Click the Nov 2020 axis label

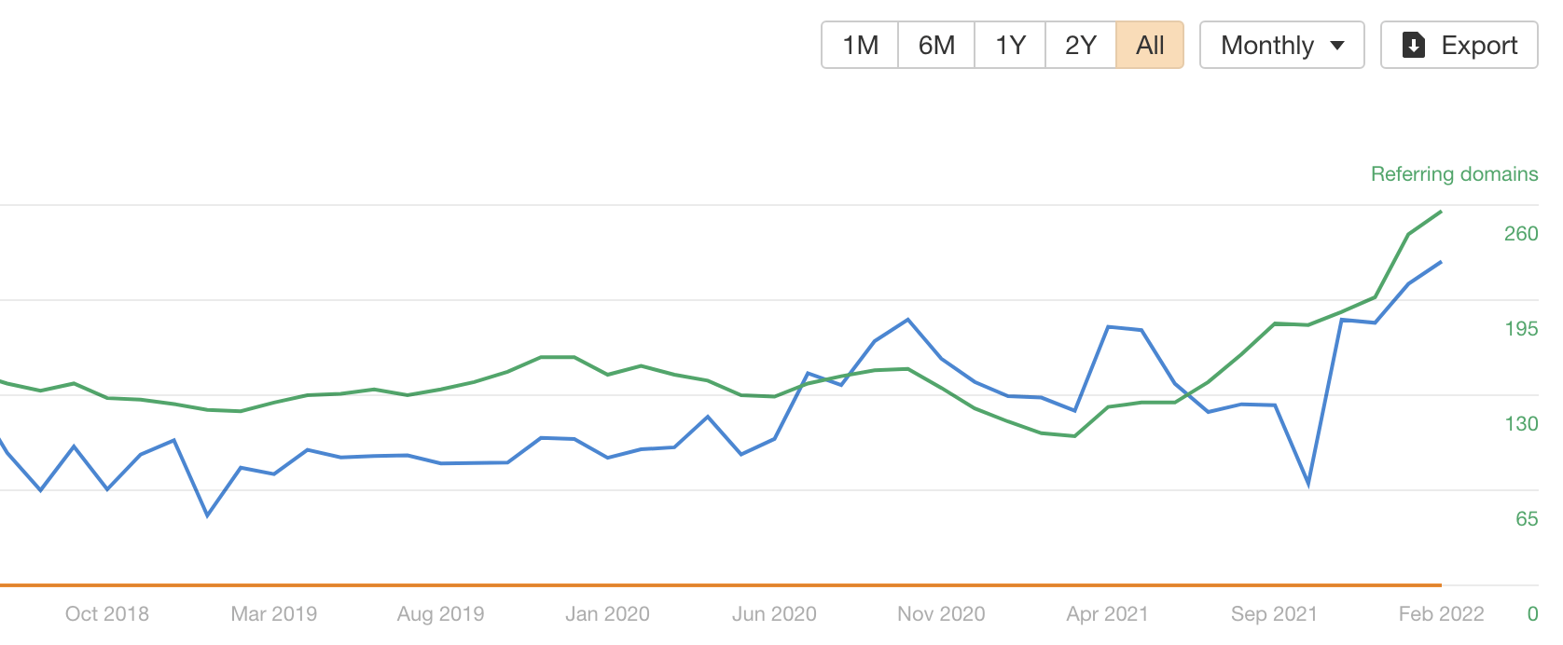[941, 613]
